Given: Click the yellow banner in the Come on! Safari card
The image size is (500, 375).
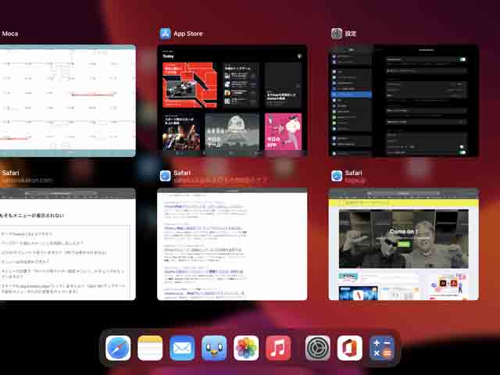Looking at the screenshot, I should pos(403,203).
